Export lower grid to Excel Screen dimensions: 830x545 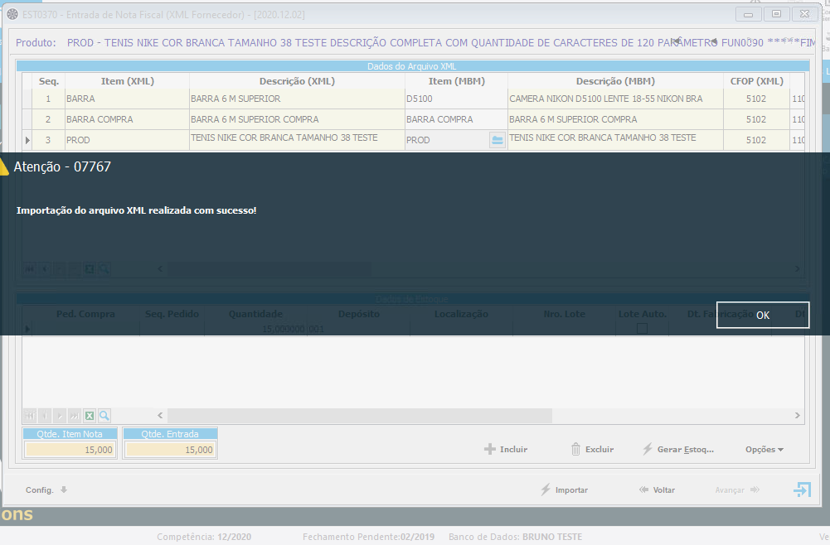click(90, 416)
